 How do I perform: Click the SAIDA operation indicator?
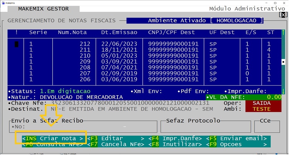262,103
